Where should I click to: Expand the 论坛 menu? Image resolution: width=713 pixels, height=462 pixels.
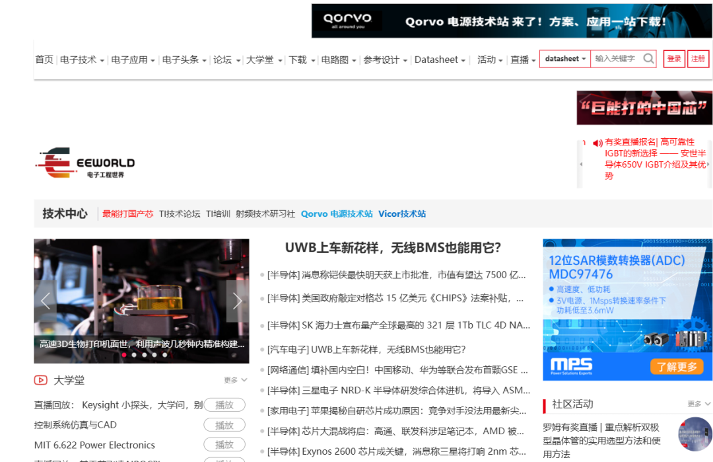pos(226,59)
